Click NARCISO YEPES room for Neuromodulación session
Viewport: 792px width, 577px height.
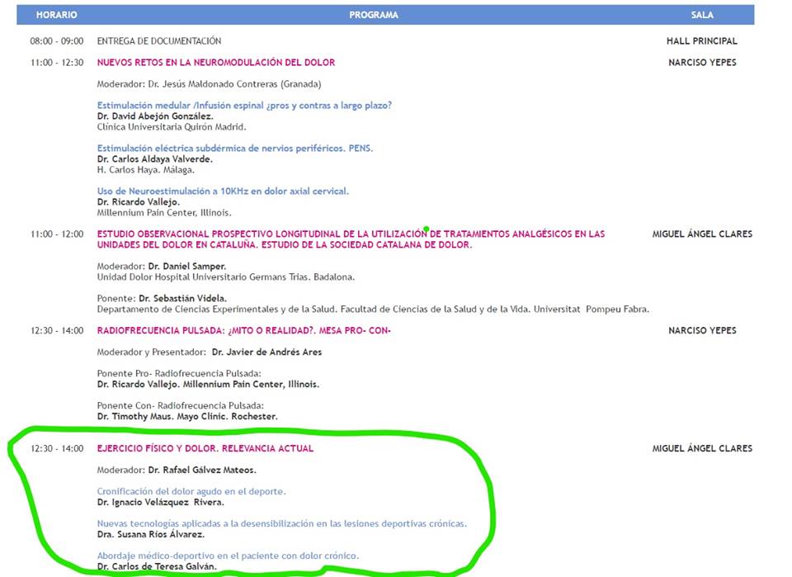(702, 63)
